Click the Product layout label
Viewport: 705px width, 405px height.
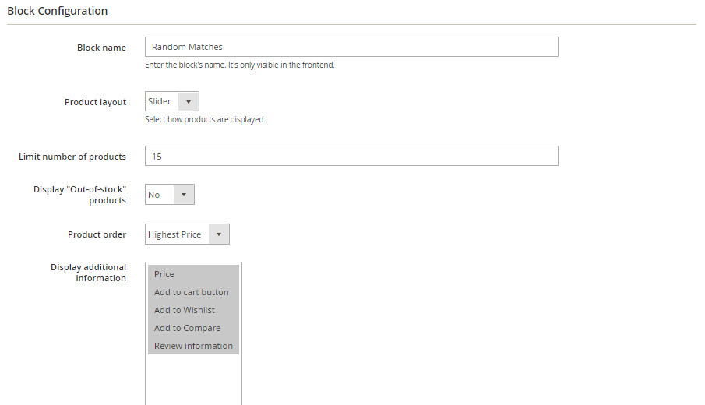click(95, 102)
